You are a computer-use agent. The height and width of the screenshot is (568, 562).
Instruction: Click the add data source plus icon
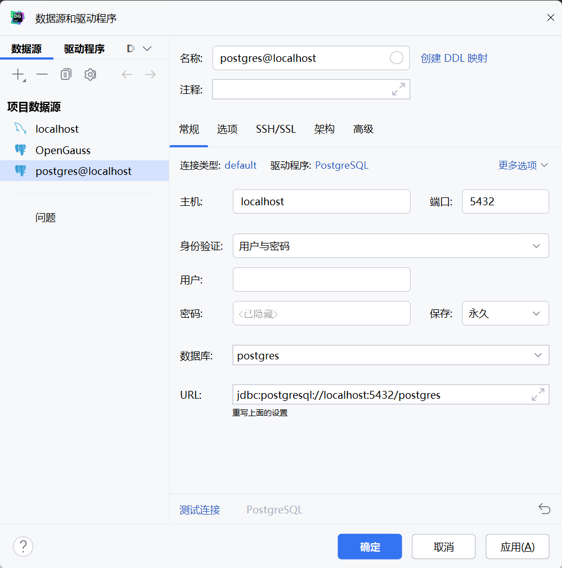click(18, 75)
